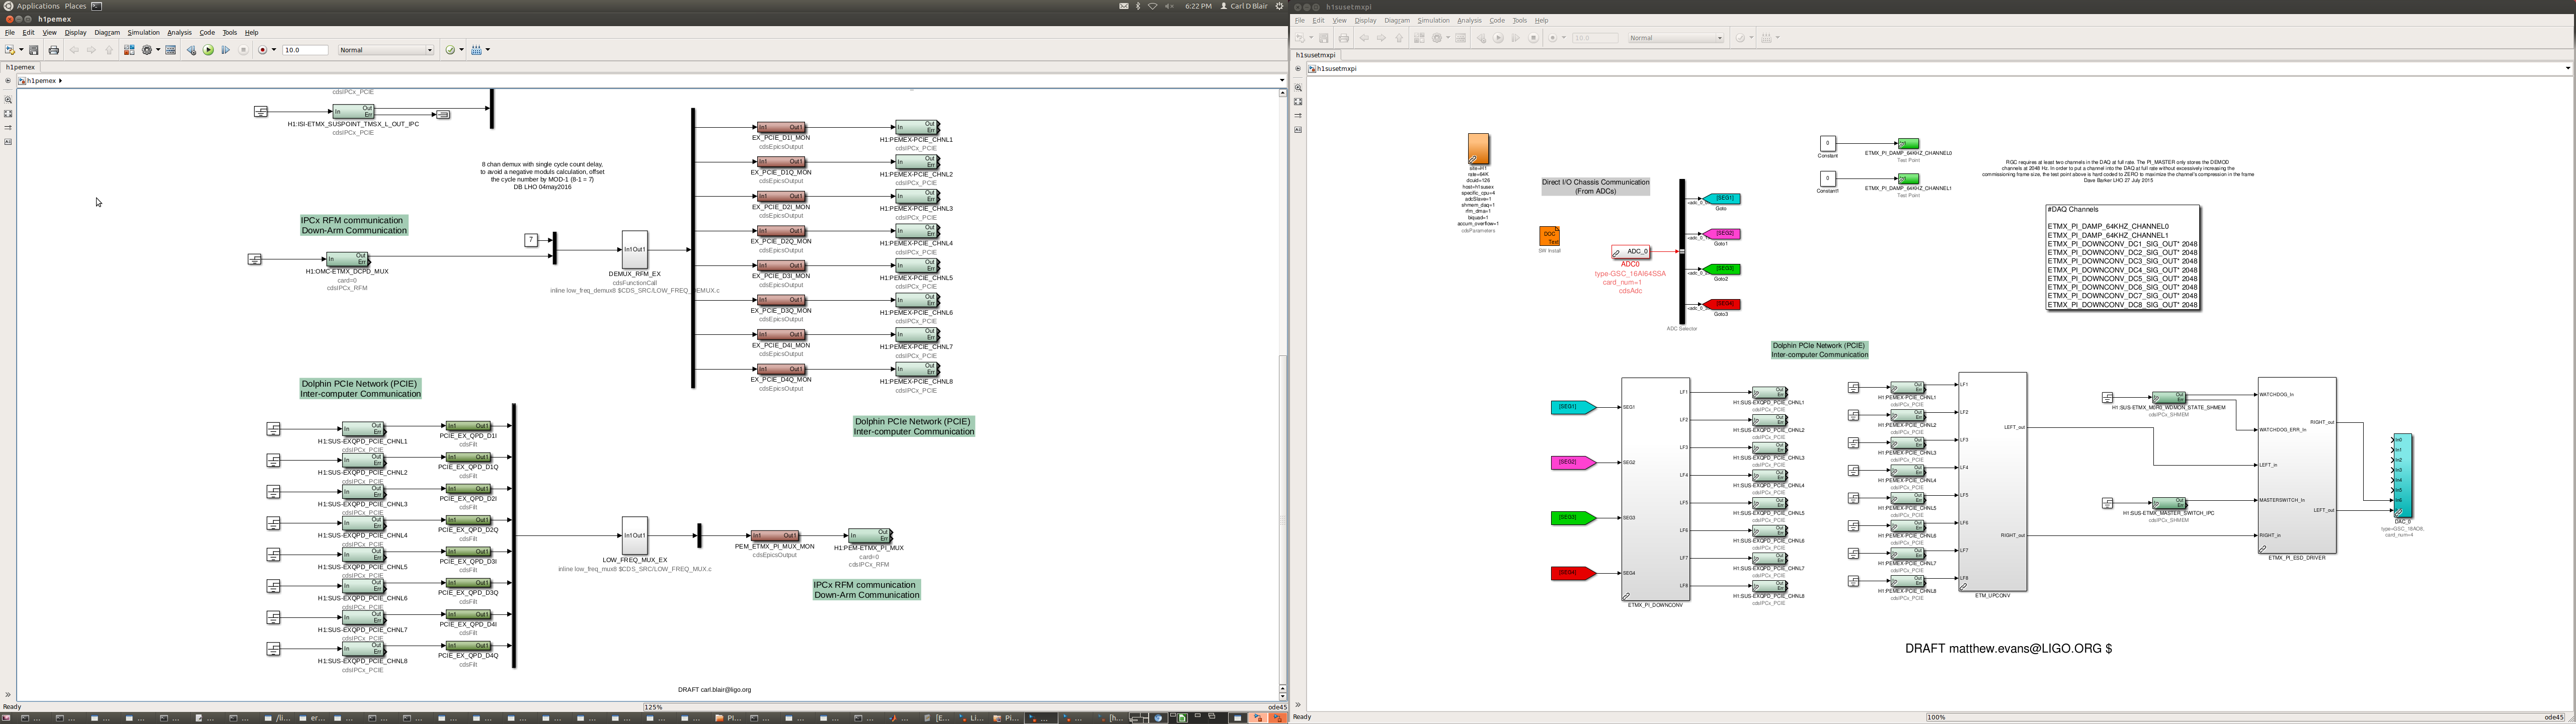Click New Model icon in h1pemex toolbar
Viewport: 2576px width, 724px height.
[x=10, y=50]
